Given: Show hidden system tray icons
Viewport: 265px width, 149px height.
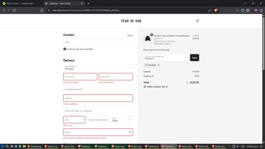Looking at the screenshot, I should coord(229,147).
